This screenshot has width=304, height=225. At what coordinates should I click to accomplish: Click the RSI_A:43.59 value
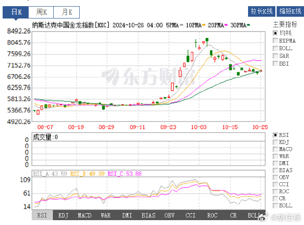click(50, 173)
